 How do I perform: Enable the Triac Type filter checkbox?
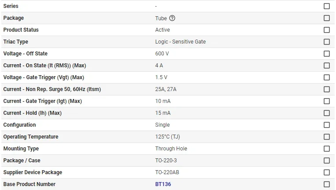(x=327, y=42)
